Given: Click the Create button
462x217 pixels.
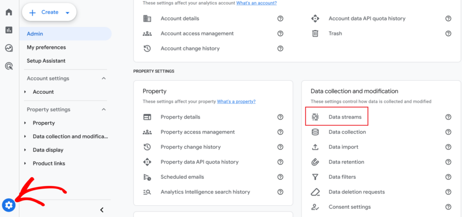Looking at the screenshot, I should coord(49,13).
